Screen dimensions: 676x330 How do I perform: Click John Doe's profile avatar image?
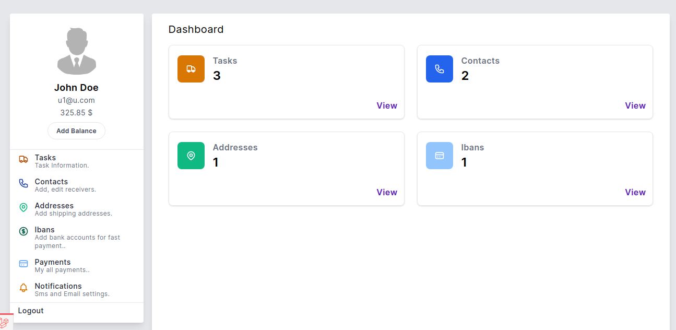pos(77,51)
